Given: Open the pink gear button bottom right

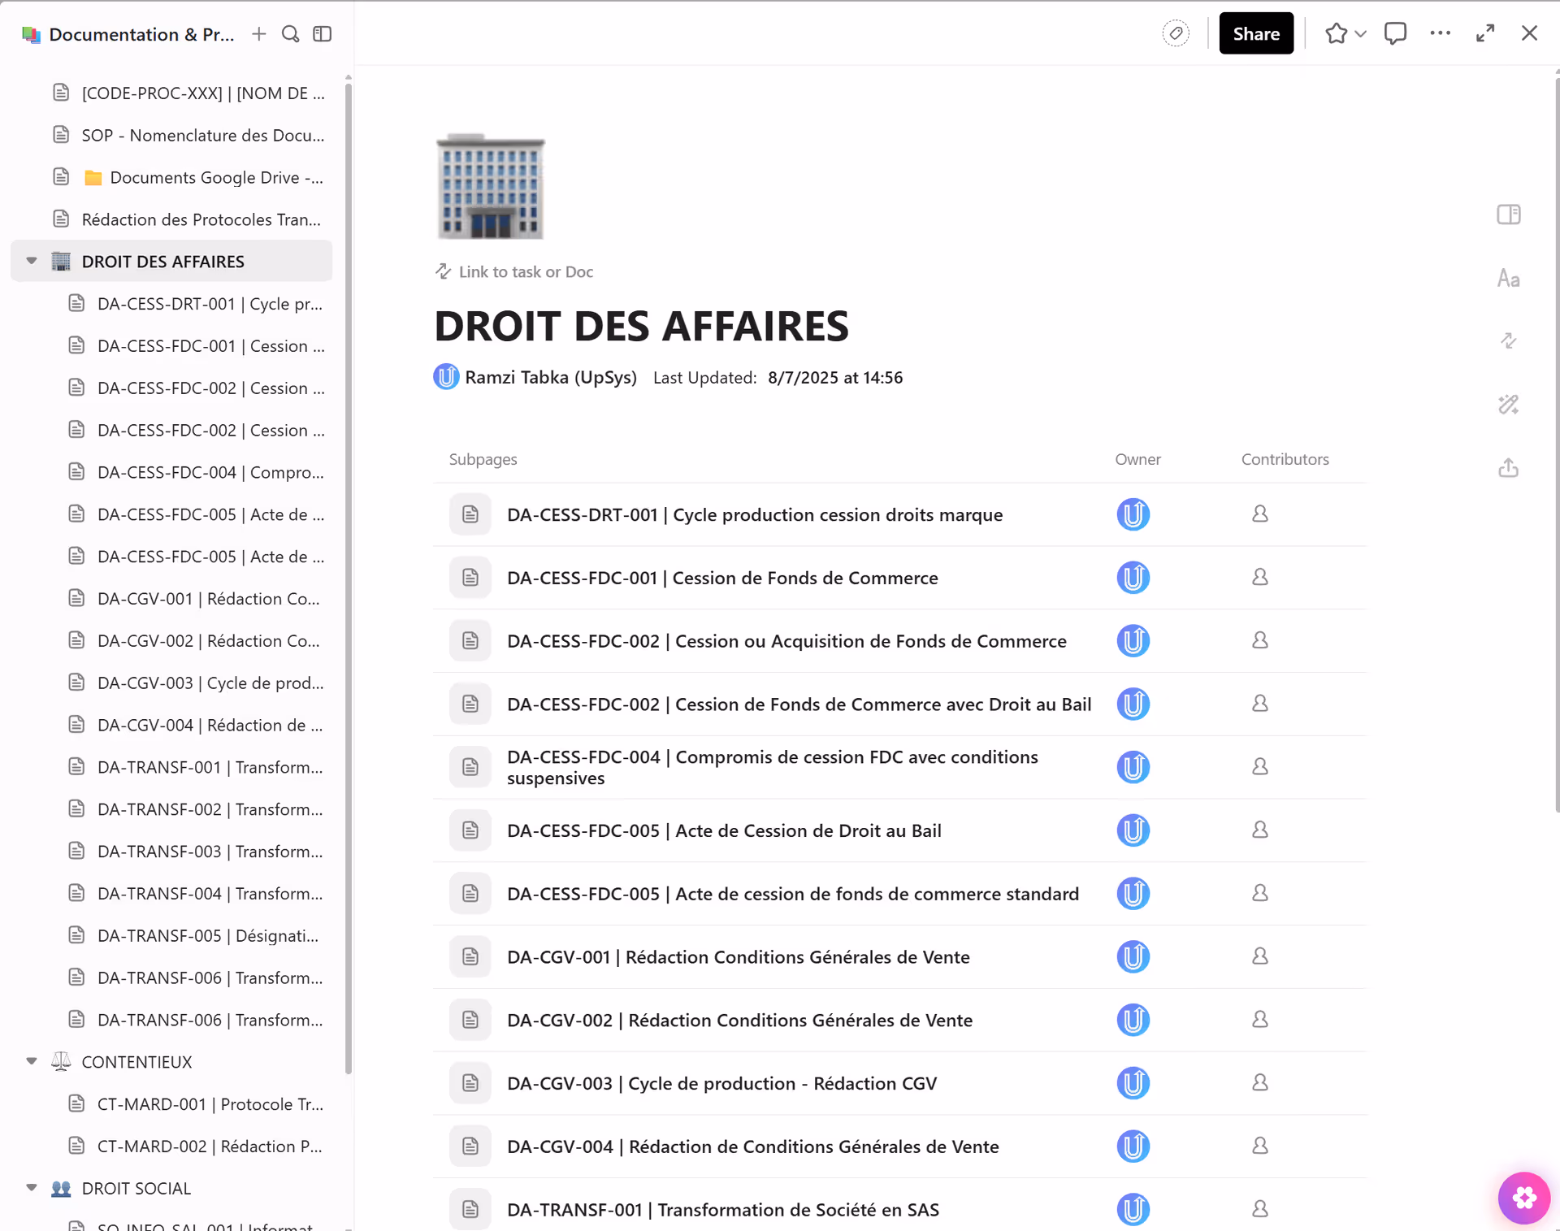Looking at the screenshot, I should [1523, 1198].
